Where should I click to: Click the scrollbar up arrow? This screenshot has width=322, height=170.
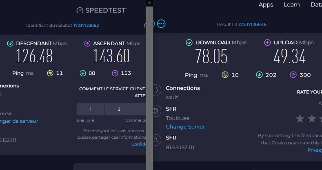(149, 3)
